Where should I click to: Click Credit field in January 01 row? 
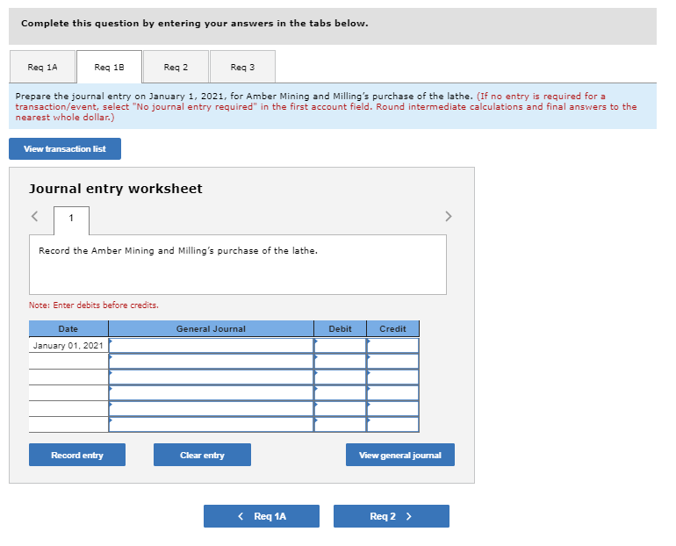pyautogui.click(x=392, y=346)
